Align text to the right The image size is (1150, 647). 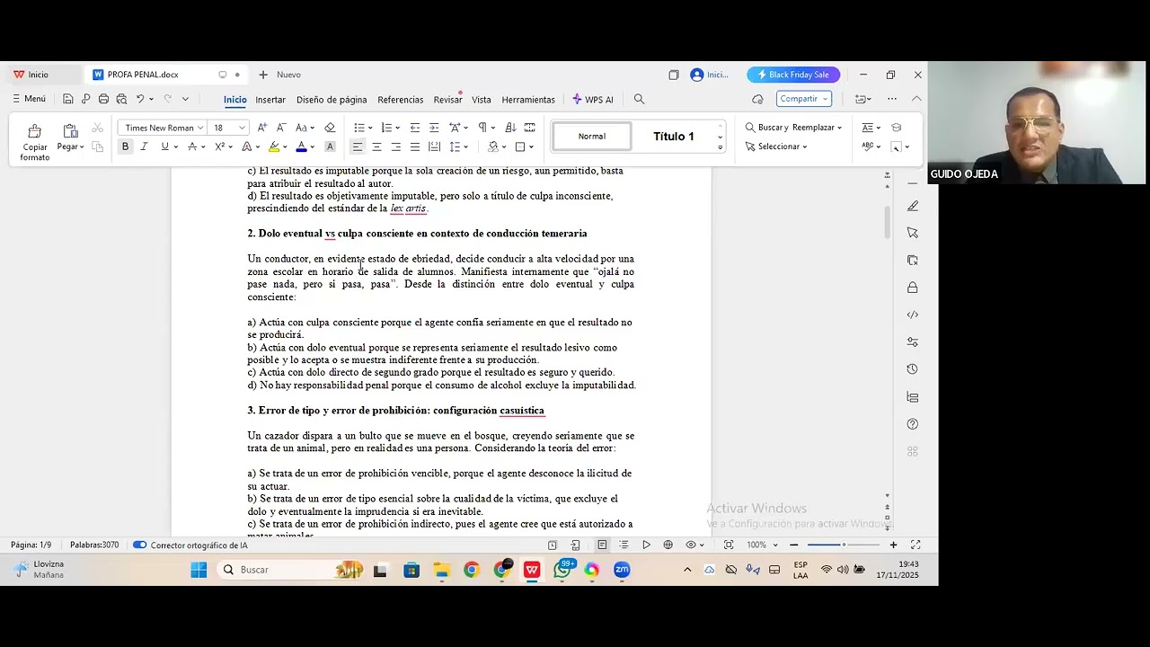tap(395, 146)
